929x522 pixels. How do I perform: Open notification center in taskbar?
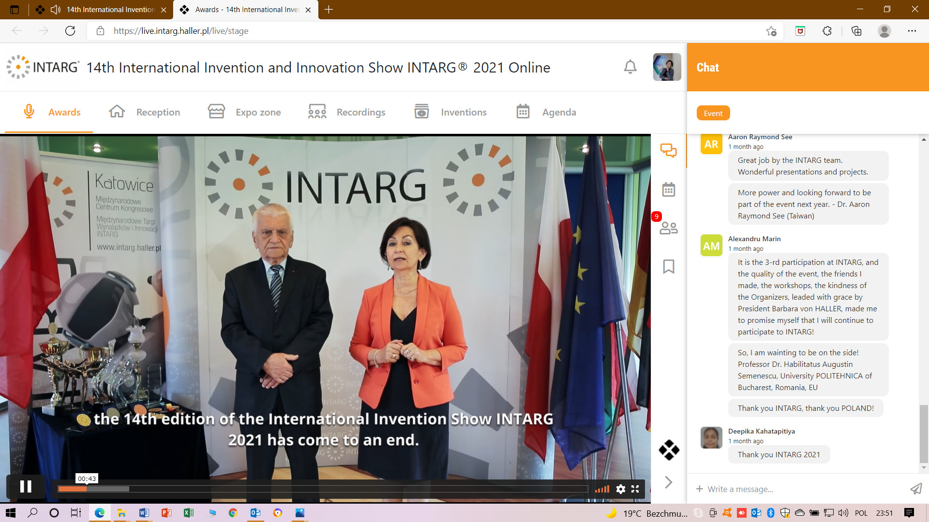[909, 513]
